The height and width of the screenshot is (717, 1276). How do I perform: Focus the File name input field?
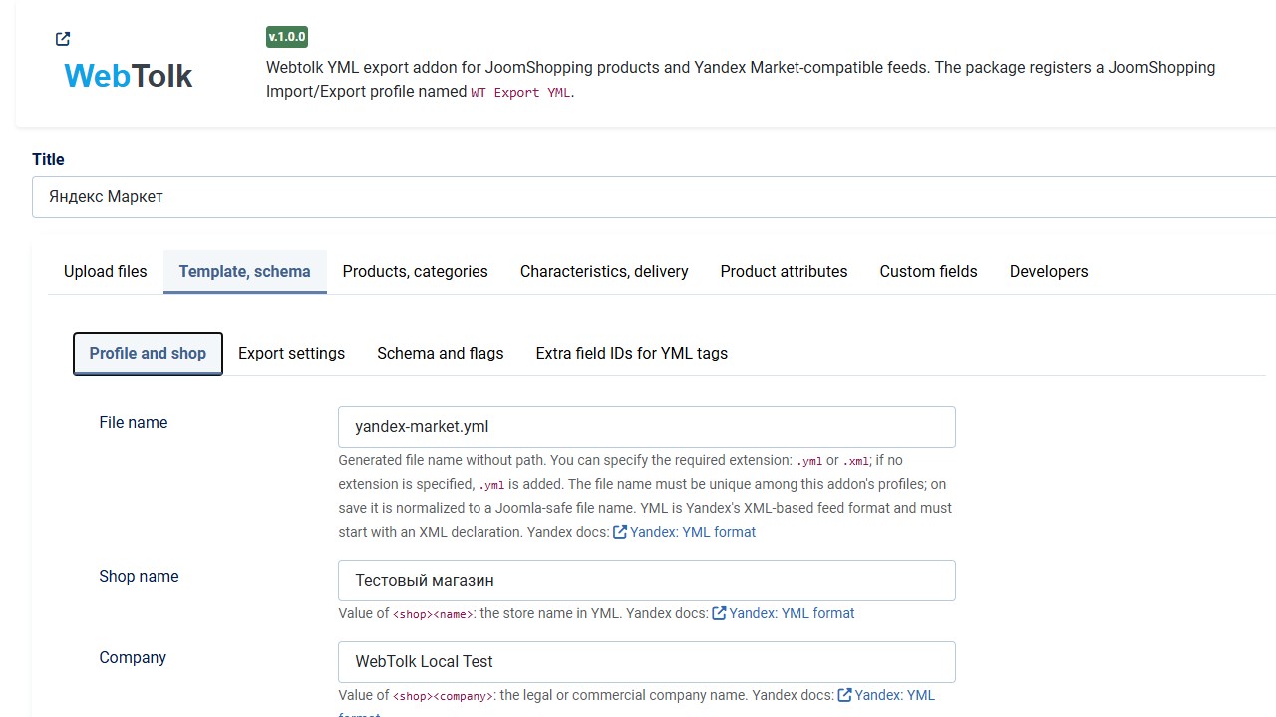point(647,427)
